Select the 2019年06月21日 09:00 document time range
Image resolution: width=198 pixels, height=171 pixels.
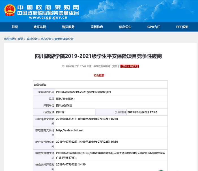pos(111,121)
